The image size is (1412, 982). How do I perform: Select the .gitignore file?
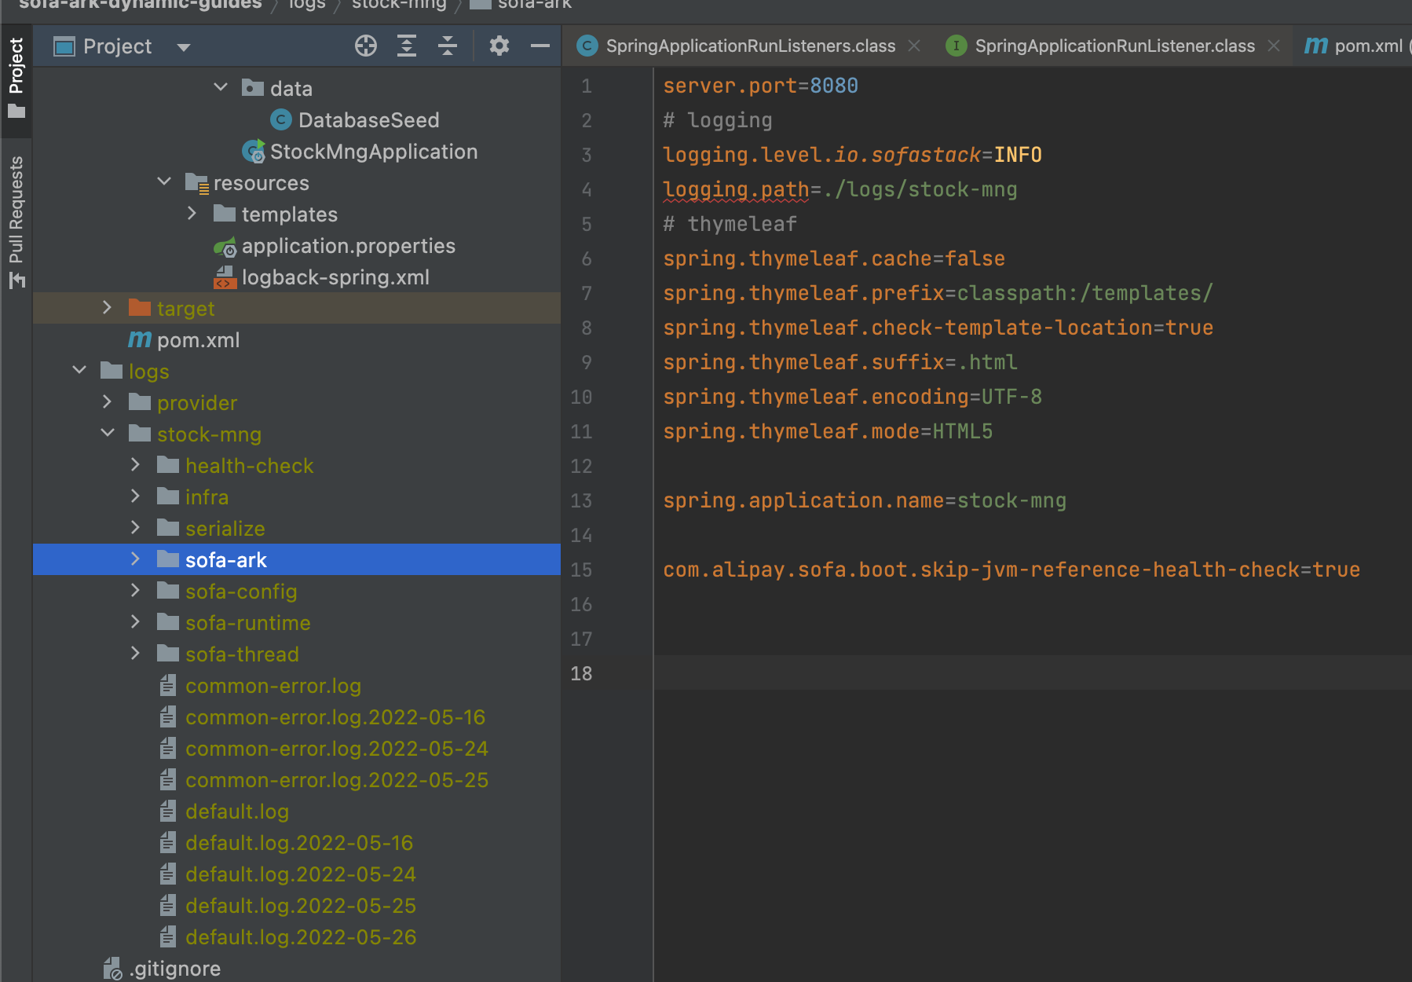174,969
